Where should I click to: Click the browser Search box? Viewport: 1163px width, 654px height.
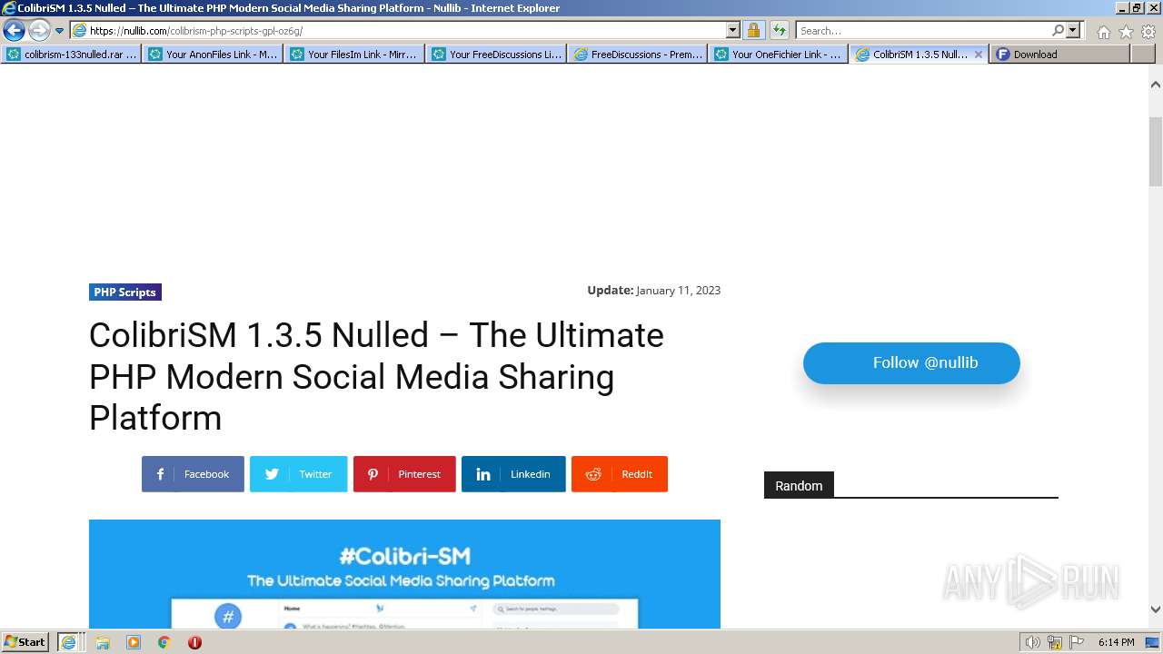tap(923, 30)
